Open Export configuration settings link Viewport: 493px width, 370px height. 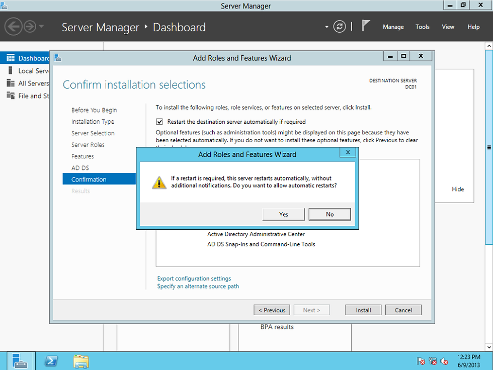[x=194, y=279]
